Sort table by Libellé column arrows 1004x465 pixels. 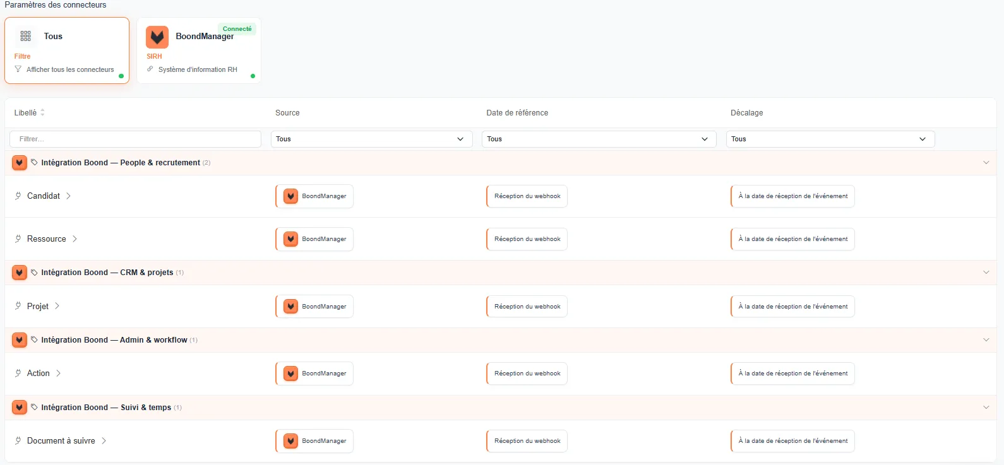42,112
